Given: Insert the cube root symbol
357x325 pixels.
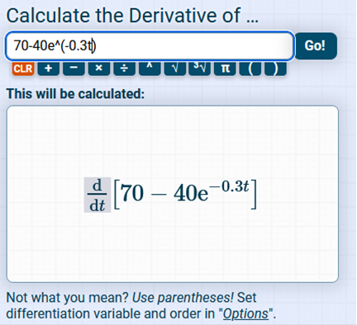Looking at the screenshot, I should click(200, 68).
